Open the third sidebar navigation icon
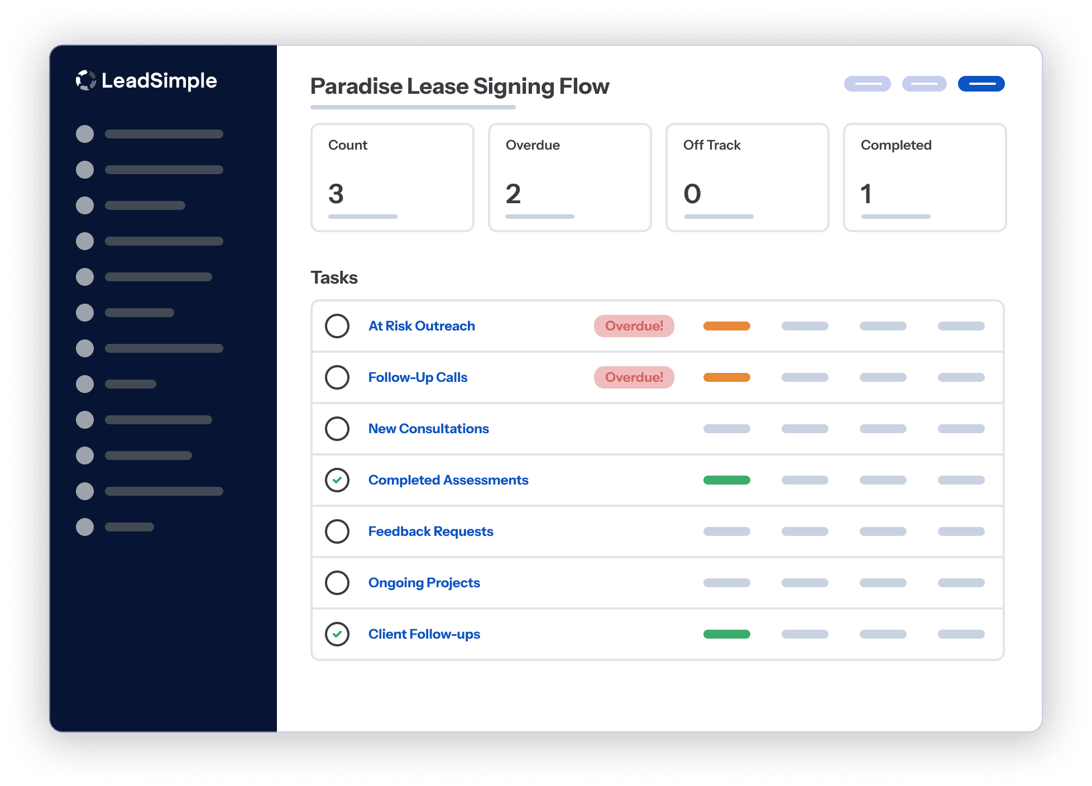The width and height of the screenshot is (1092, 786). (85, 205)
